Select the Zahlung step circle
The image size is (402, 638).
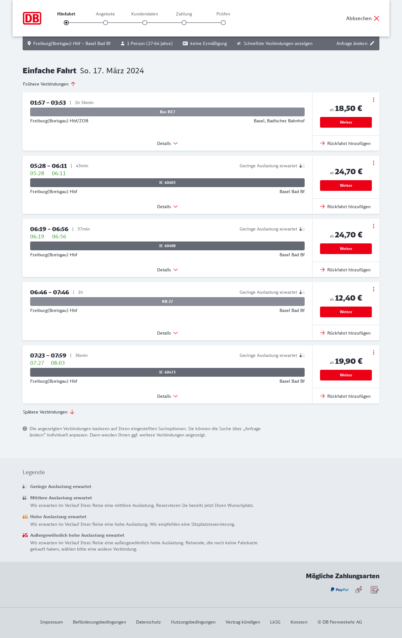184,23
